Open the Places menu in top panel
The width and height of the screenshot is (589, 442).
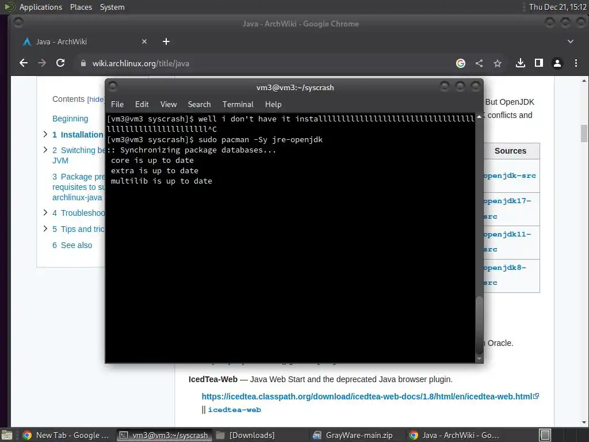pos(81,7)
